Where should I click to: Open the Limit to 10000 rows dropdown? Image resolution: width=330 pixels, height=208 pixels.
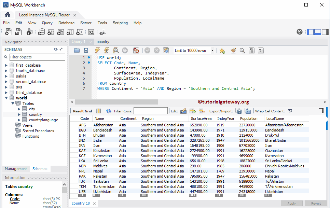click(x=212, y=51)
